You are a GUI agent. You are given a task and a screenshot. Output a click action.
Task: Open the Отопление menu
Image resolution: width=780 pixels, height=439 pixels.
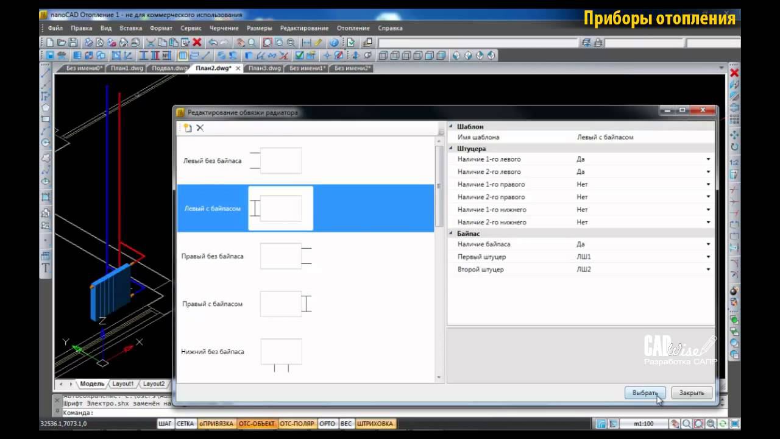(353, 28)
